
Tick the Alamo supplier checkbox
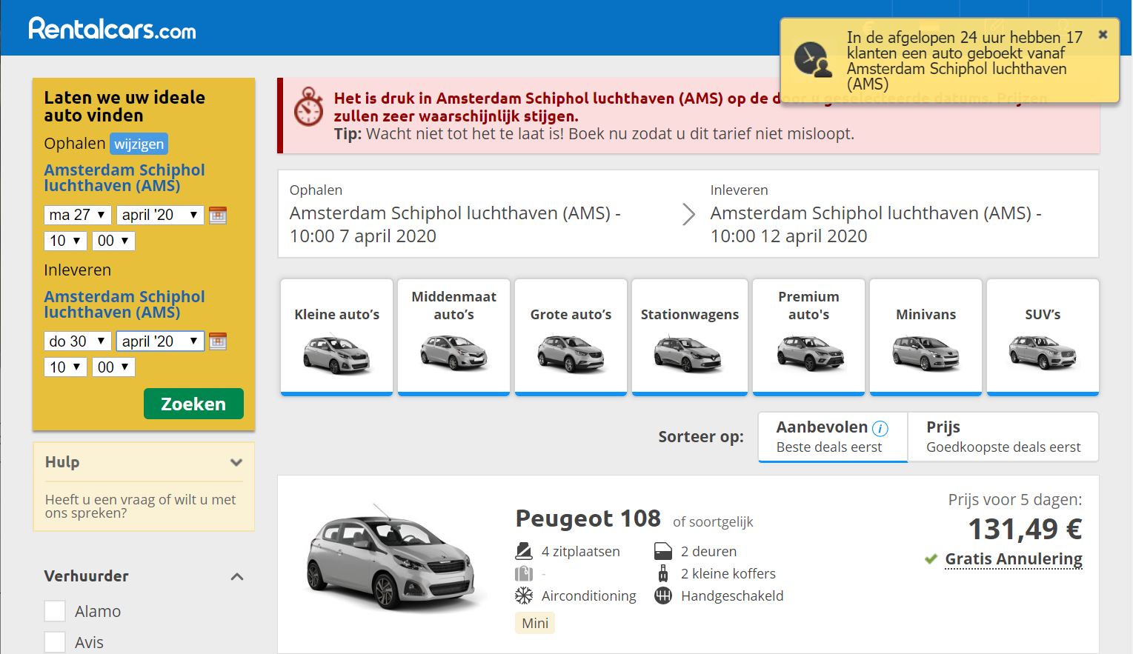coord(55,611)
